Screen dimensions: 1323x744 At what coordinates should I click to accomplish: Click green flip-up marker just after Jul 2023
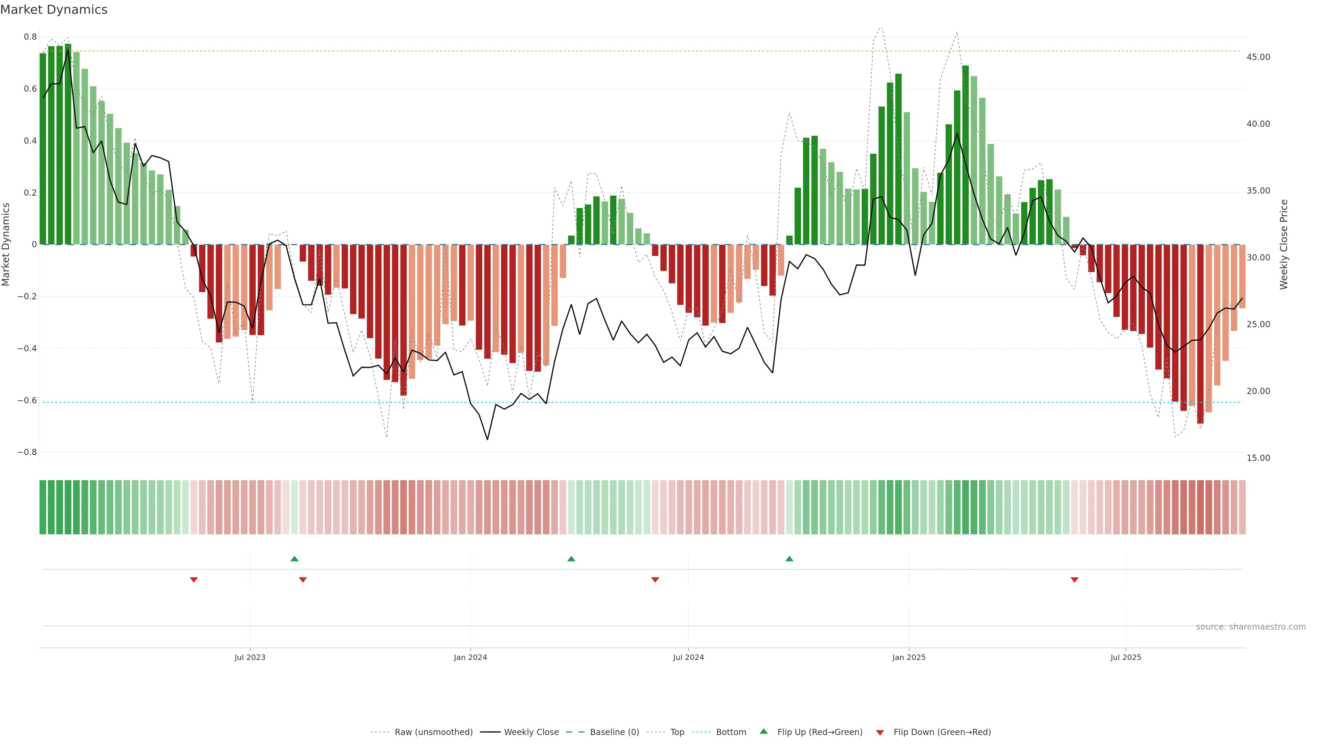tap(294, 559)
